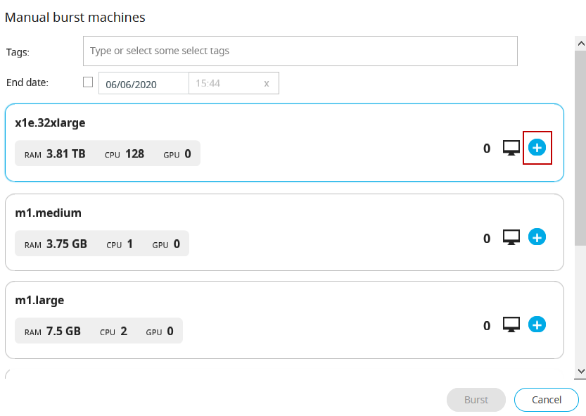
Task: Click the monitor icon for m1.large
Action: point(511,325)
